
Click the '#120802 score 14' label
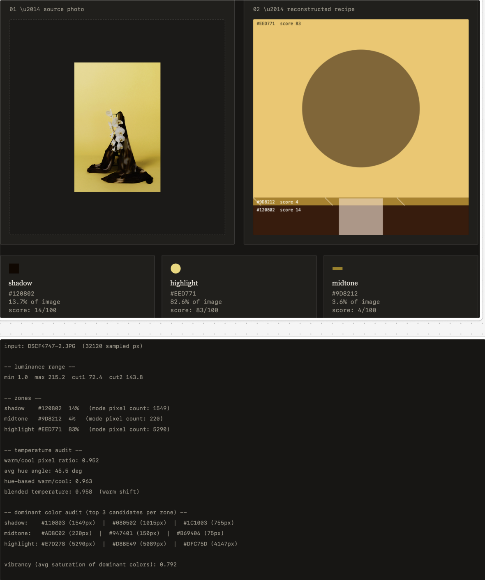pos(279,210)
